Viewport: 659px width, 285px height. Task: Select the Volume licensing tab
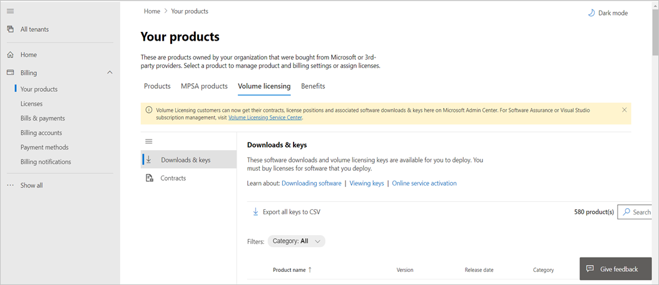tap(264, 86)
